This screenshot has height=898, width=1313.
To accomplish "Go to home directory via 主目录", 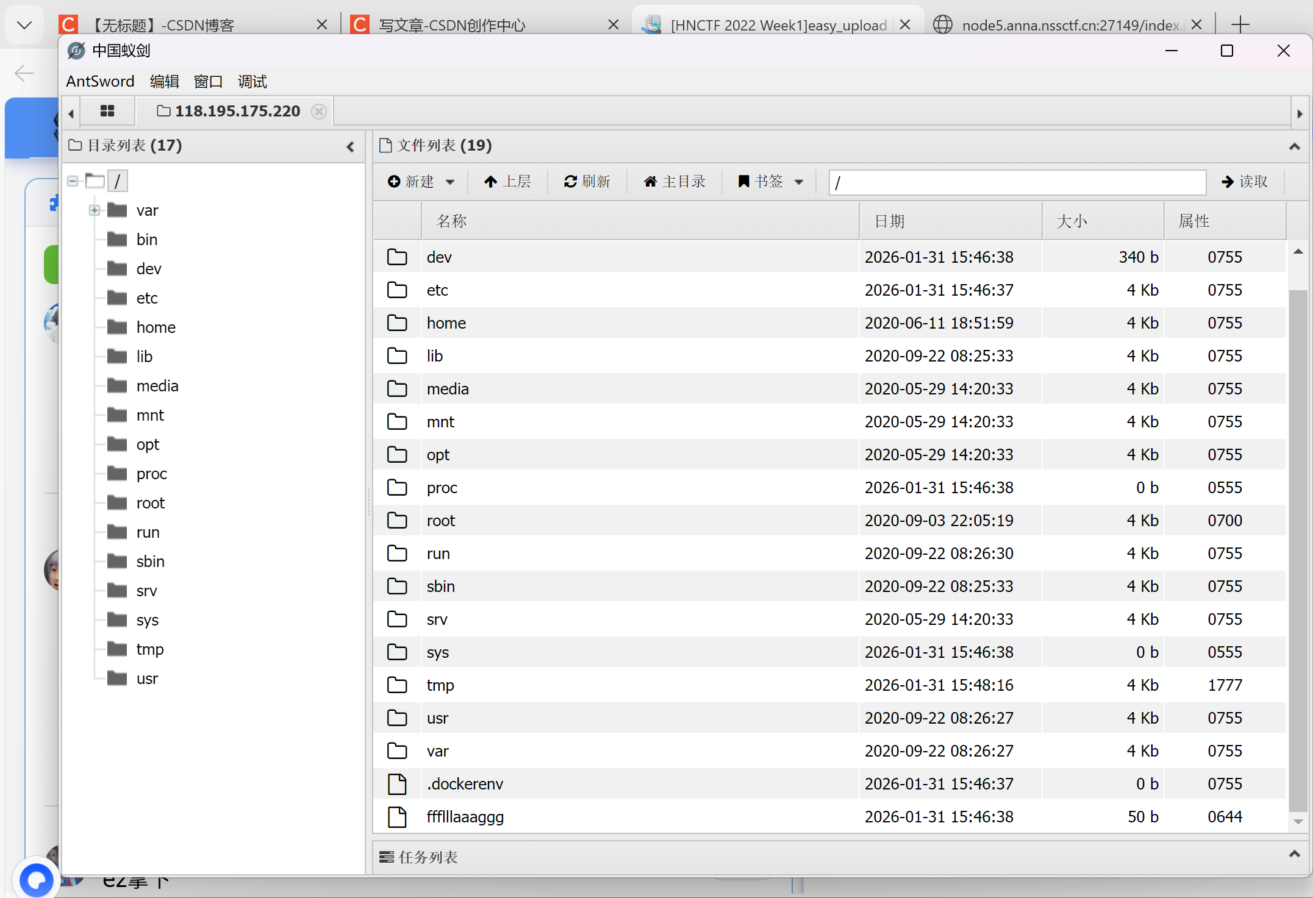I will 674,182.
